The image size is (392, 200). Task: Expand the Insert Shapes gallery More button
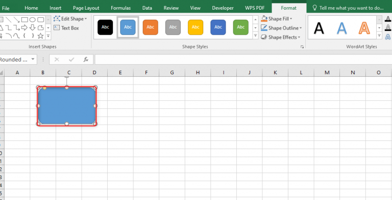pyautogui.click(x=48, y=36)
